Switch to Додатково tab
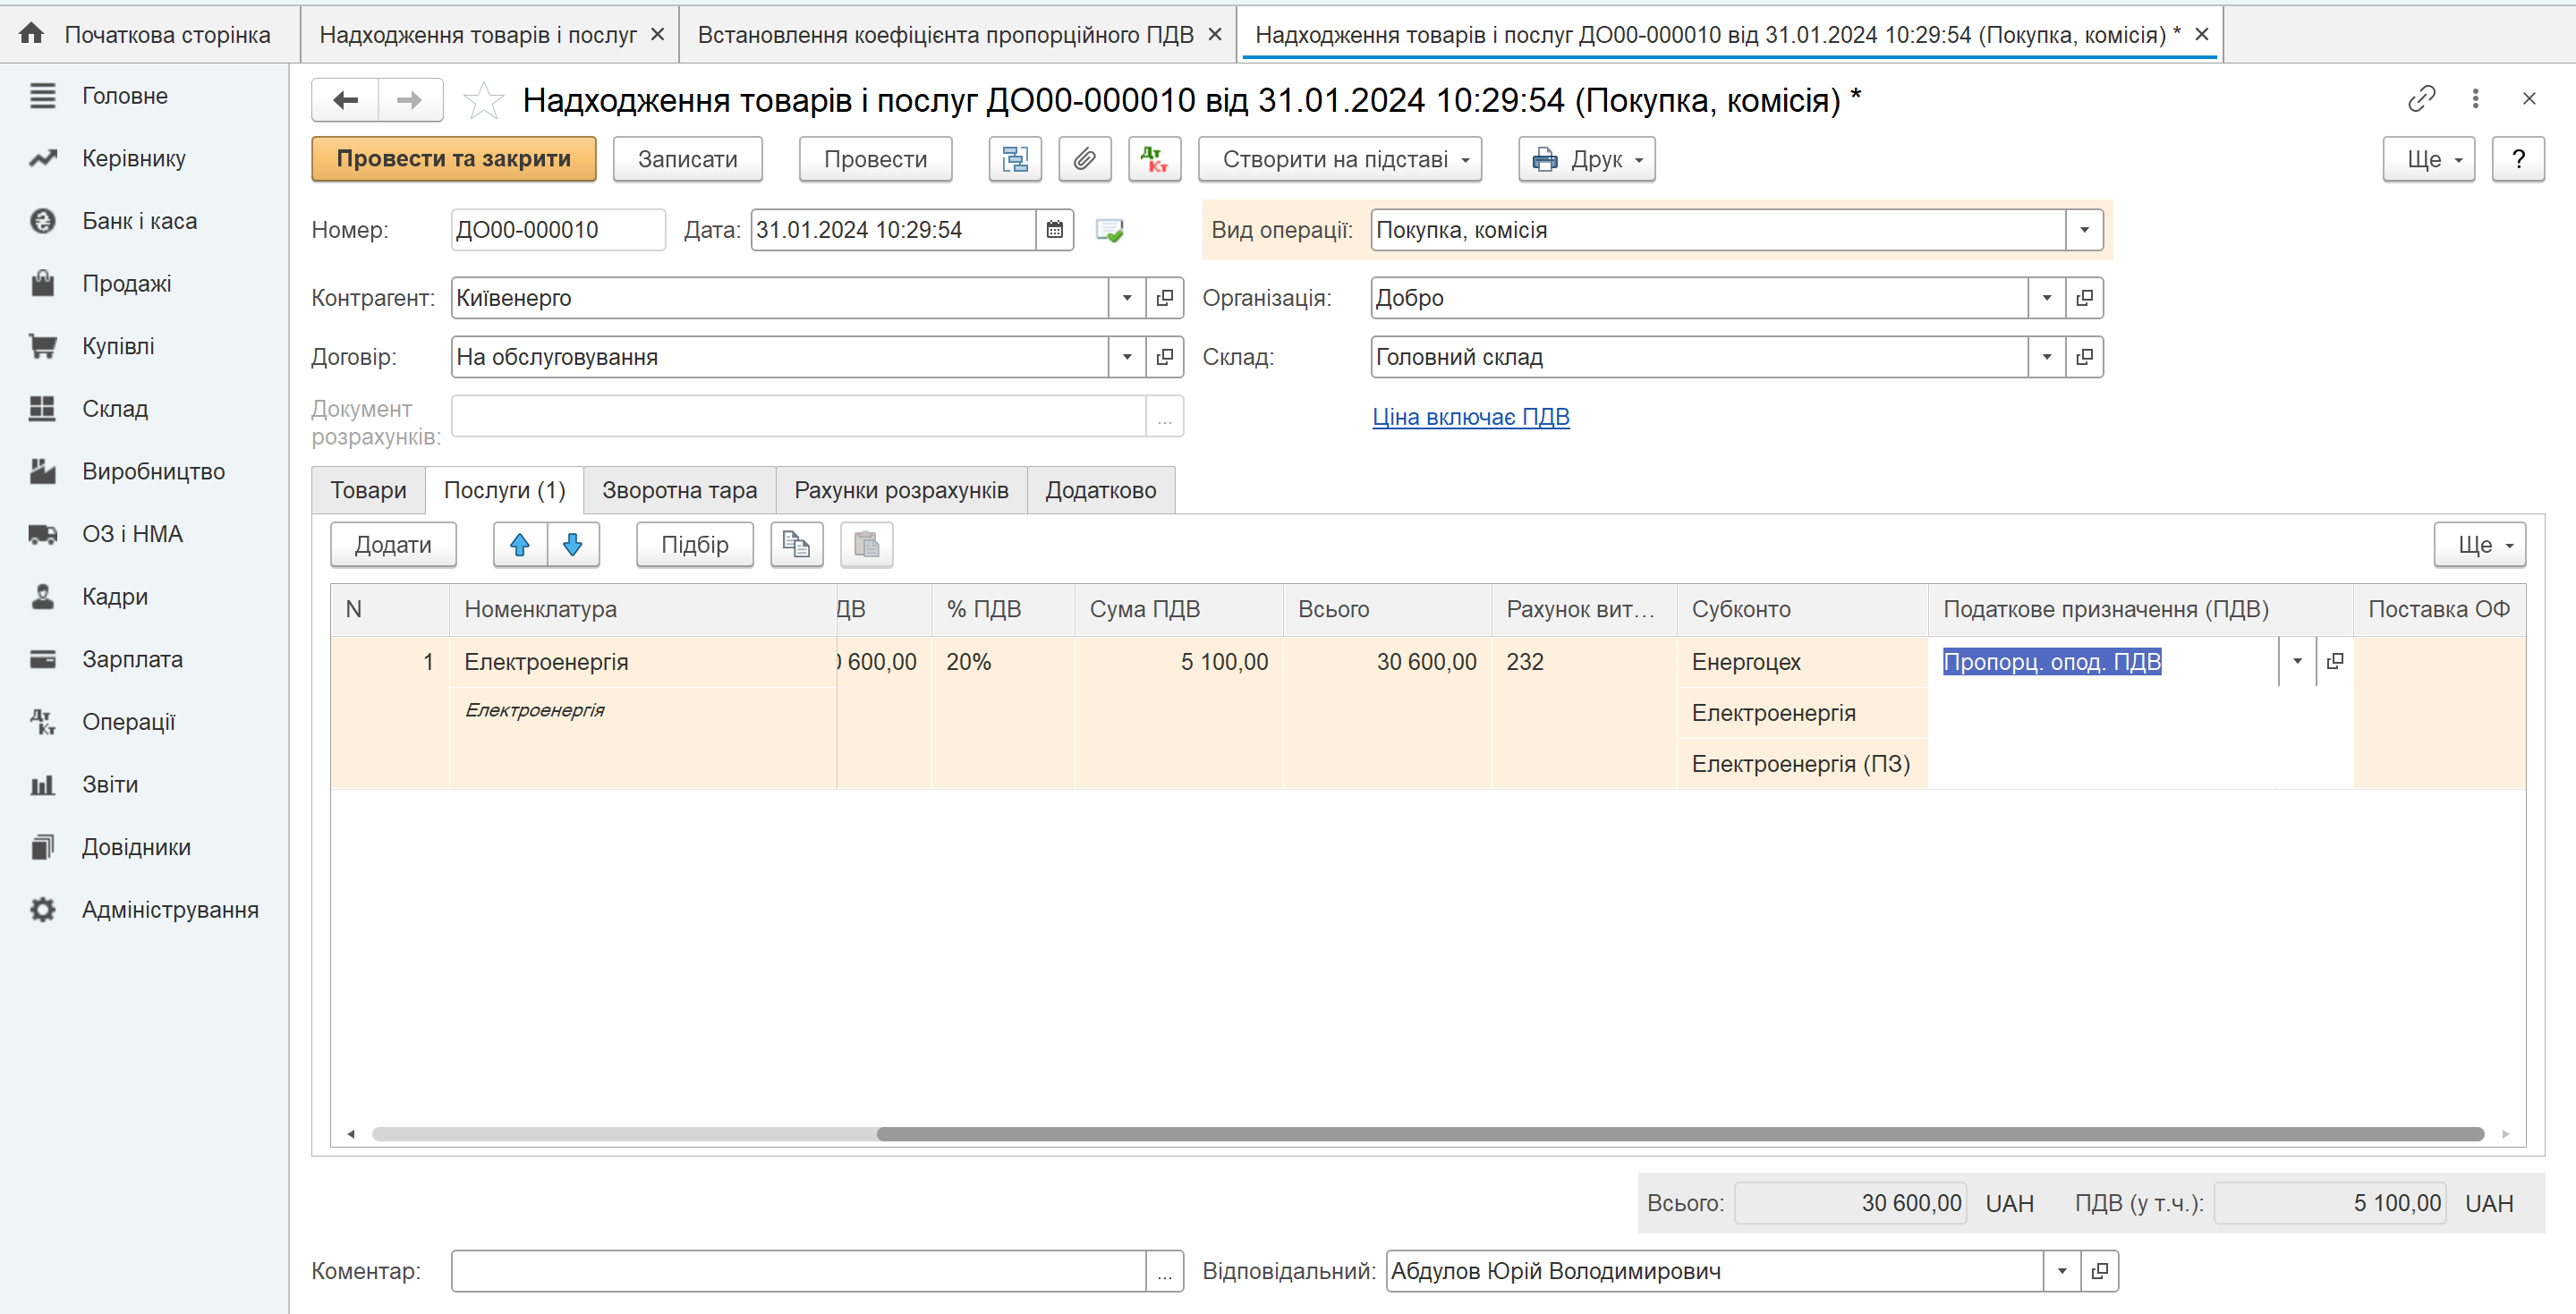Image resolution: width=2576 pixels, height=1314 pixels. 1100,490
